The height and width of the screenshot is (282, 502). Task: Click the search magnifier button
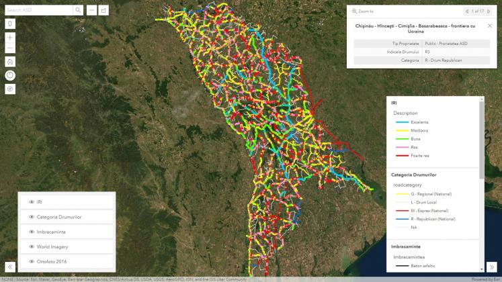pos(78,10)
